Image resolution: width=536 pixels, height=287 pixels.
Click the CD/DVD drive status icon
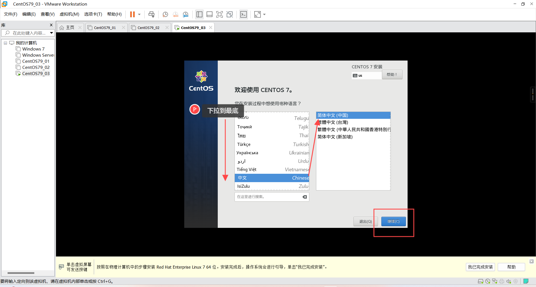[x=488, y=281]
